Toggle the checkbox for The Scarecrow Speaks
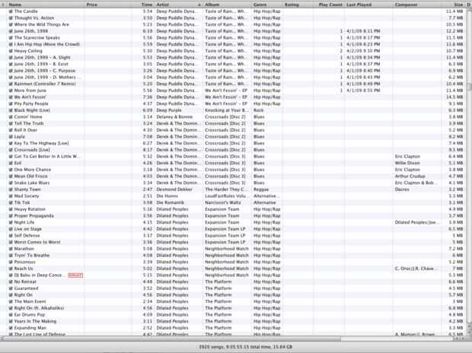The image size is (472, 353). click(x=11, y=38)
